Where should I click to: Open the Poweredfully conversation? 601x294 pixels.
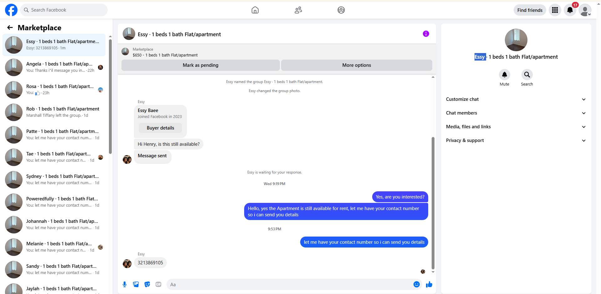(x=54, y=202)
